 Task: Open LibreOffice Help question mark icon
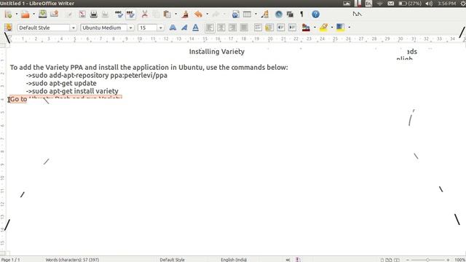click(x=315, y=15)
